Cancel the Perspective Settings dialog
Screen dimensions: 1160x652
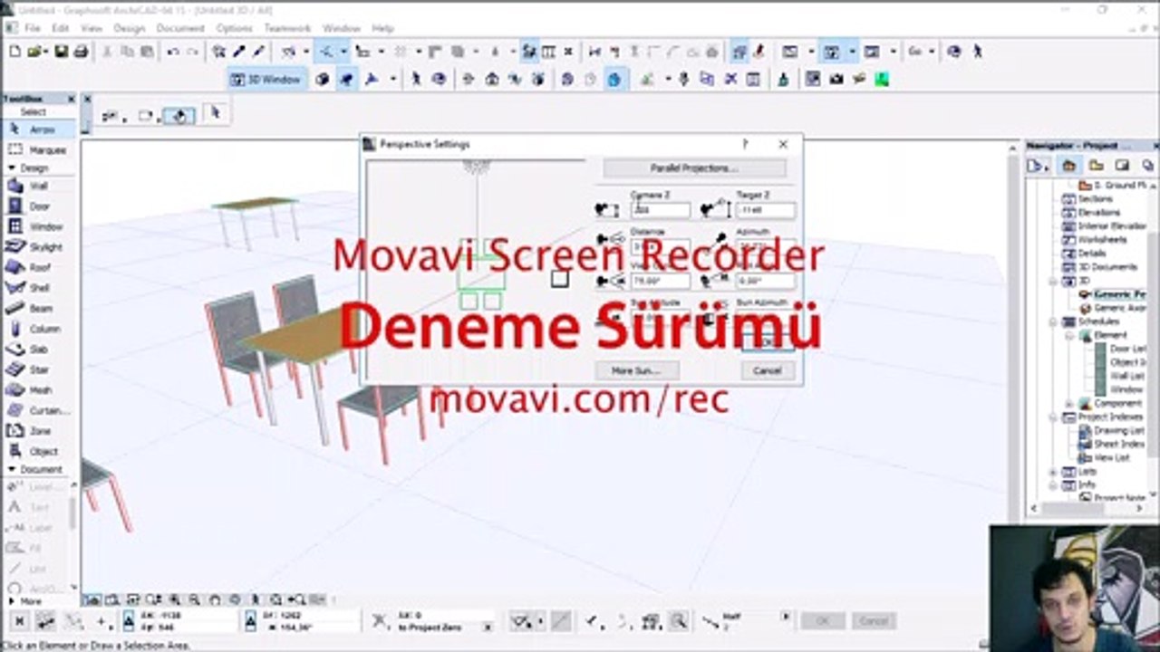click(767, 370)
